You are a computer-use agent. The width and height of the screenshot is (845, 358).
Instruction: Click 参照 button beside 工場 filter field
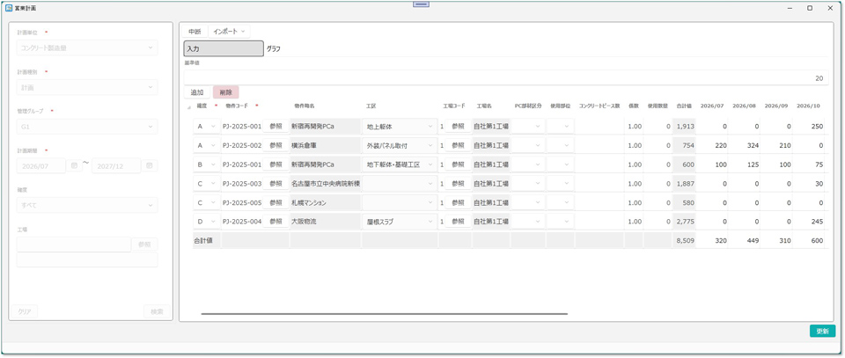(x=145, y=245)
